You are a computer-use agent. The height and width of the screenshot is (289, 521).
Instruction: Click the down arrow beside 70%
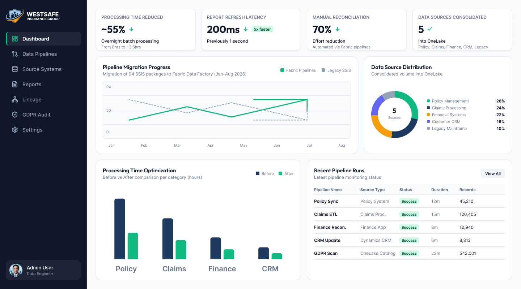pos(338,29)
